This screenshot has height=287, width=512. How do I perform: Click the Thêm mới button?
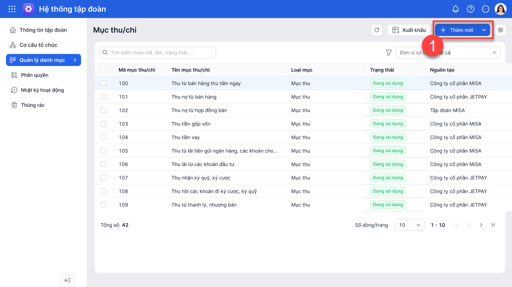click(x=456, y=30)
